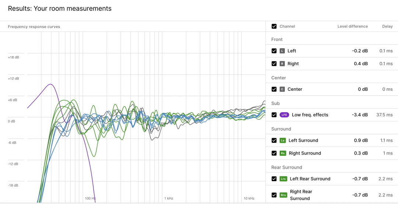This screenshot has width=398, height=204.
Task: Click the Delay column header
Action: [387, 27]
